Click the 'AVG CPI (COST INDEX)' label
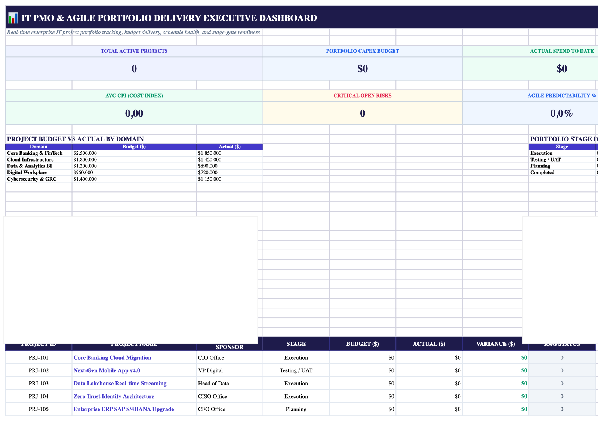 pos(134,95)
